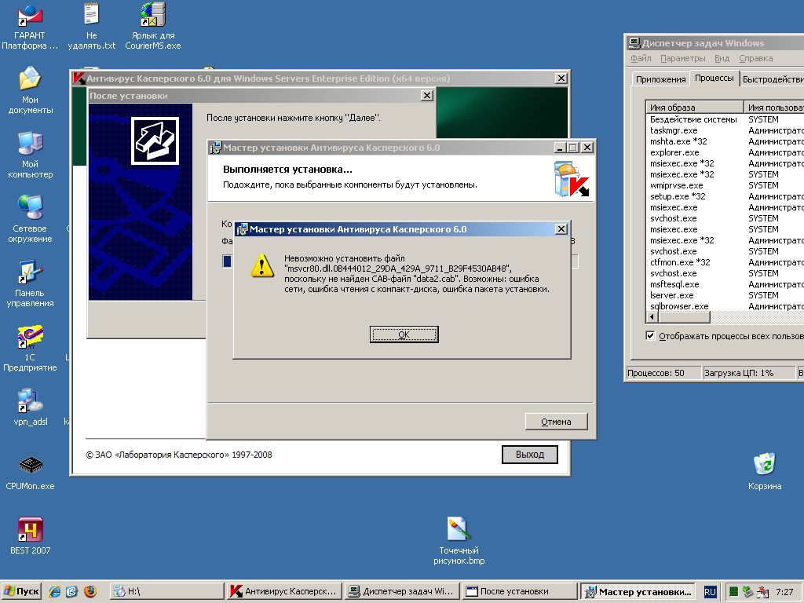Click the green CPU usage tray icon
Image resolution: width=804 pixels, height=603 pixels.
click(734, 592)
